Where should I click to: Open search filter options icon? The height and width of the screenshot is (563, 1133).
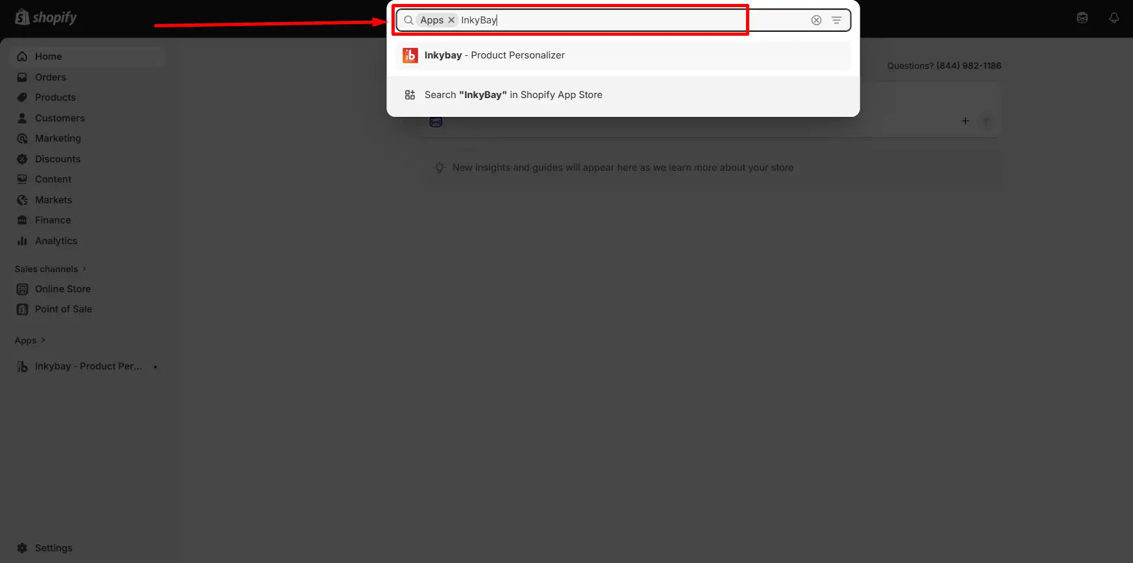pos(836,20)
